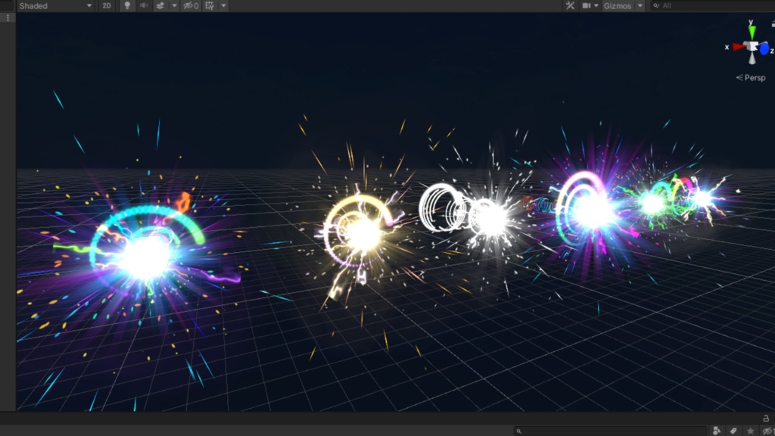Search by type shapes icon
Image resolution: width=775 pixels, height=436 pixels.
(717, 431)
